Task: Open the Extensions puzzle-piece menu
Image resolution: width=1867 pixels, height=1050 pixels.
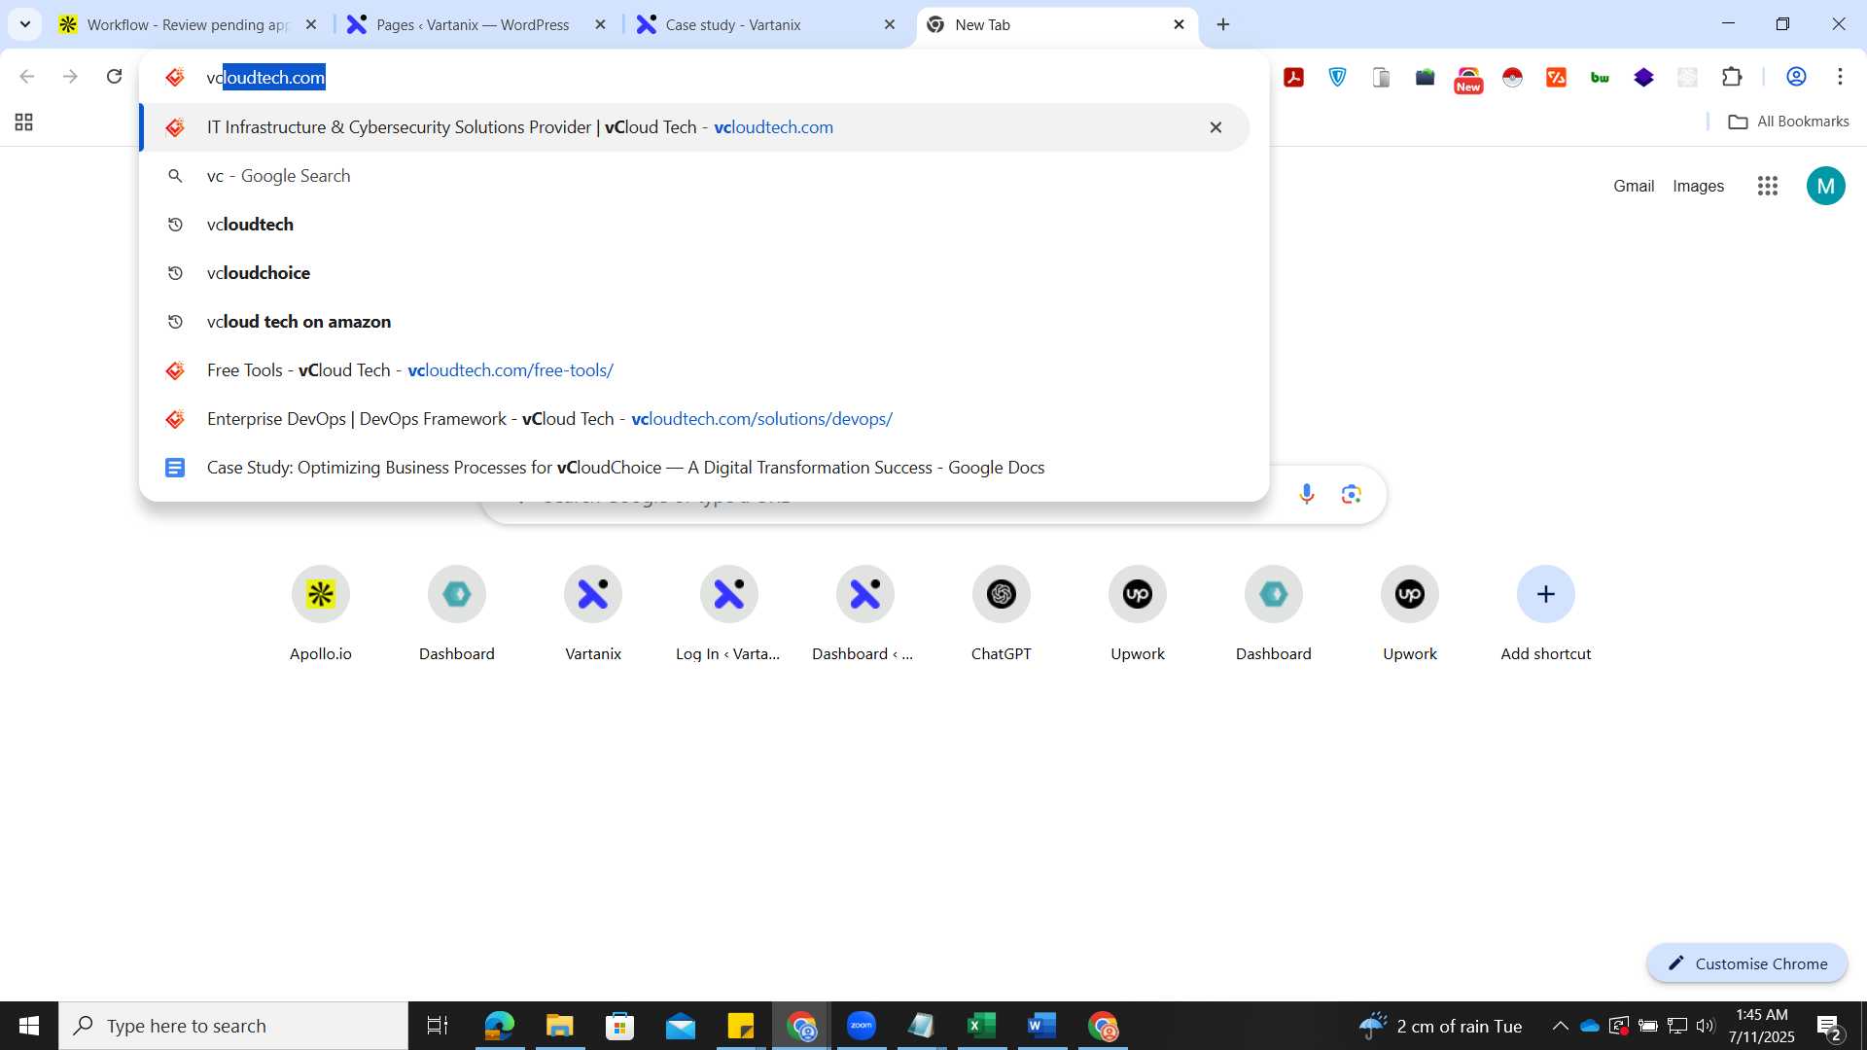Action: pyautogui.click(x=1732, y=77)
